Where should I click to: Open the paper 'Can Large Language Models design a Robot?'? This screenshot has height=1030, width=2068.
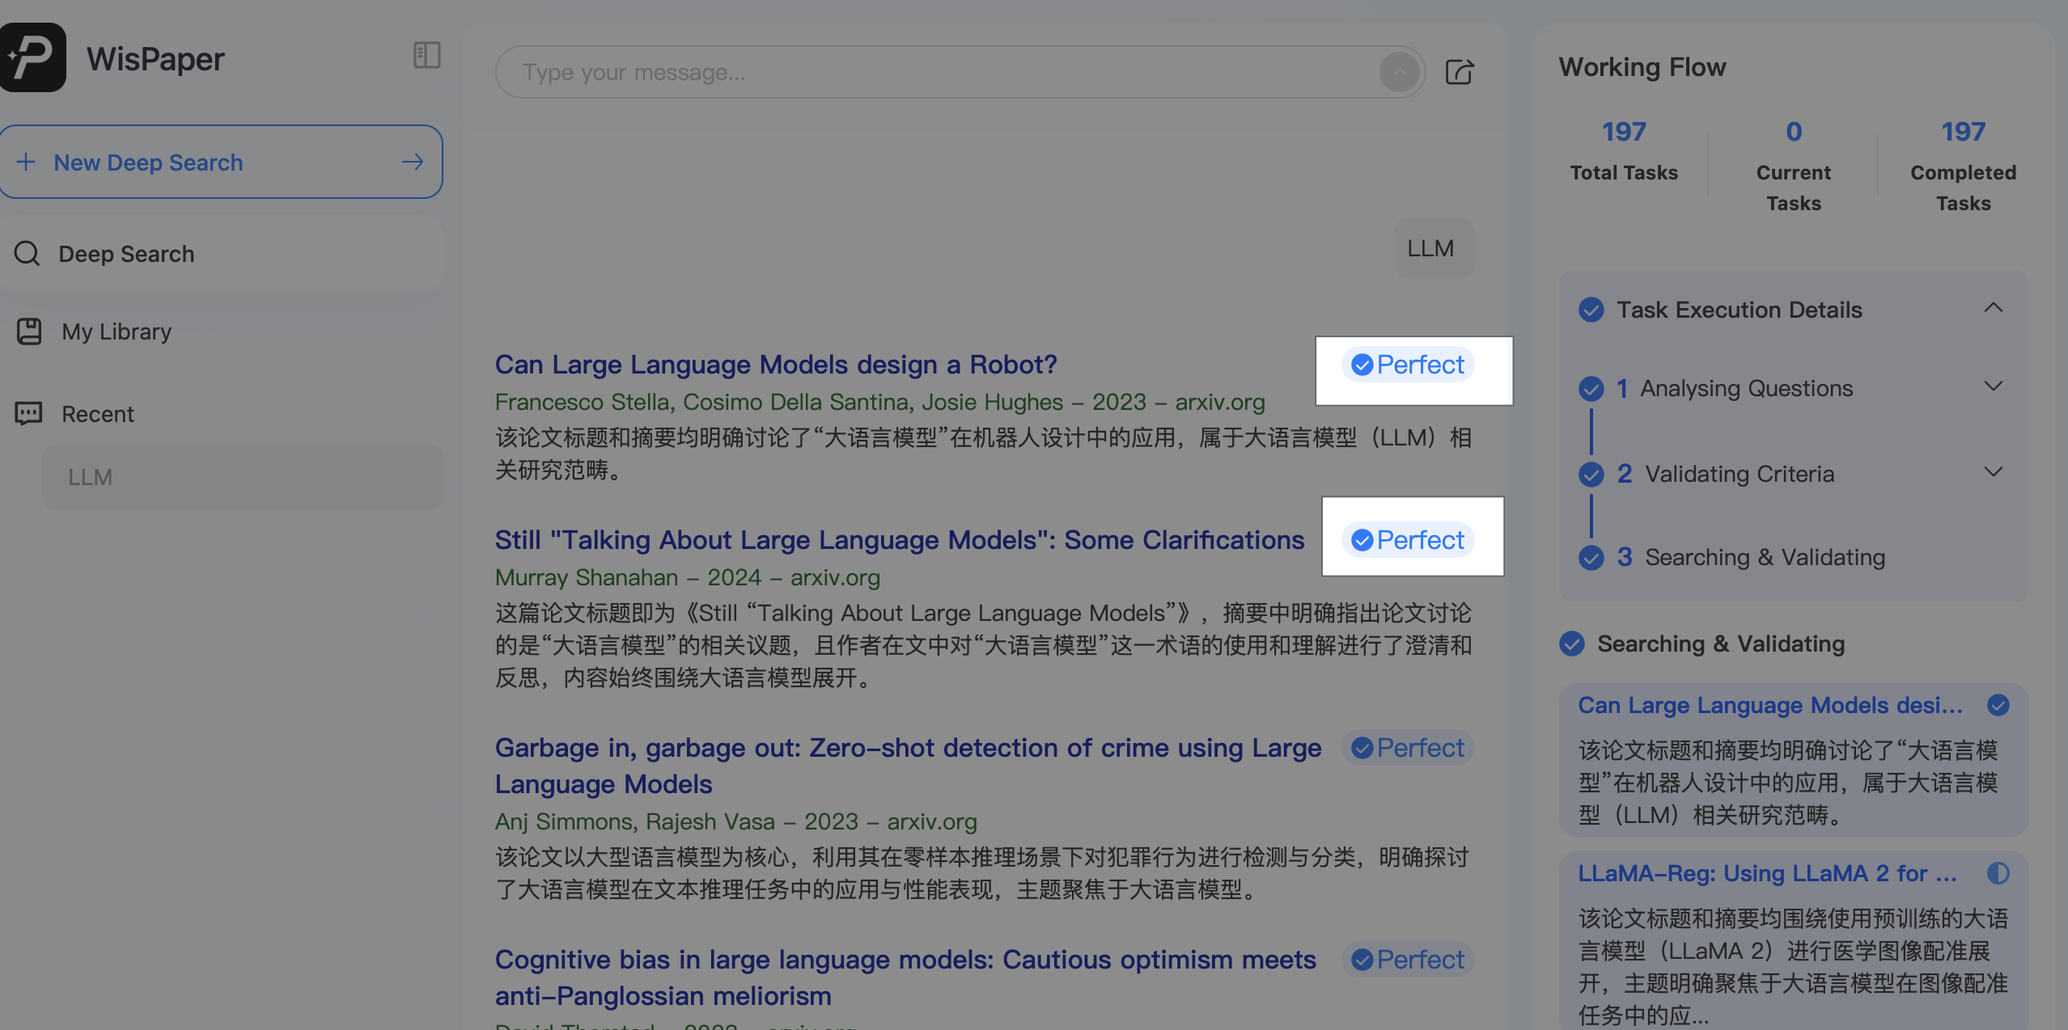pyautogui.click(x=775, y=365)
